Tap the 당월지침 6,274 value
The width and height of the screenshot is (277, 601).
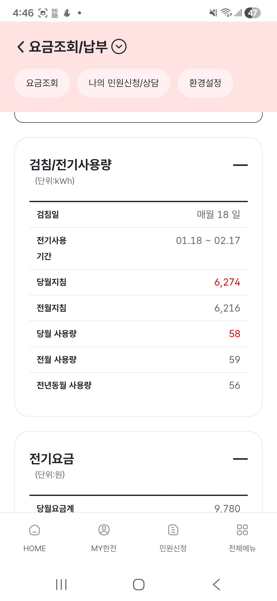coord(227,282)
